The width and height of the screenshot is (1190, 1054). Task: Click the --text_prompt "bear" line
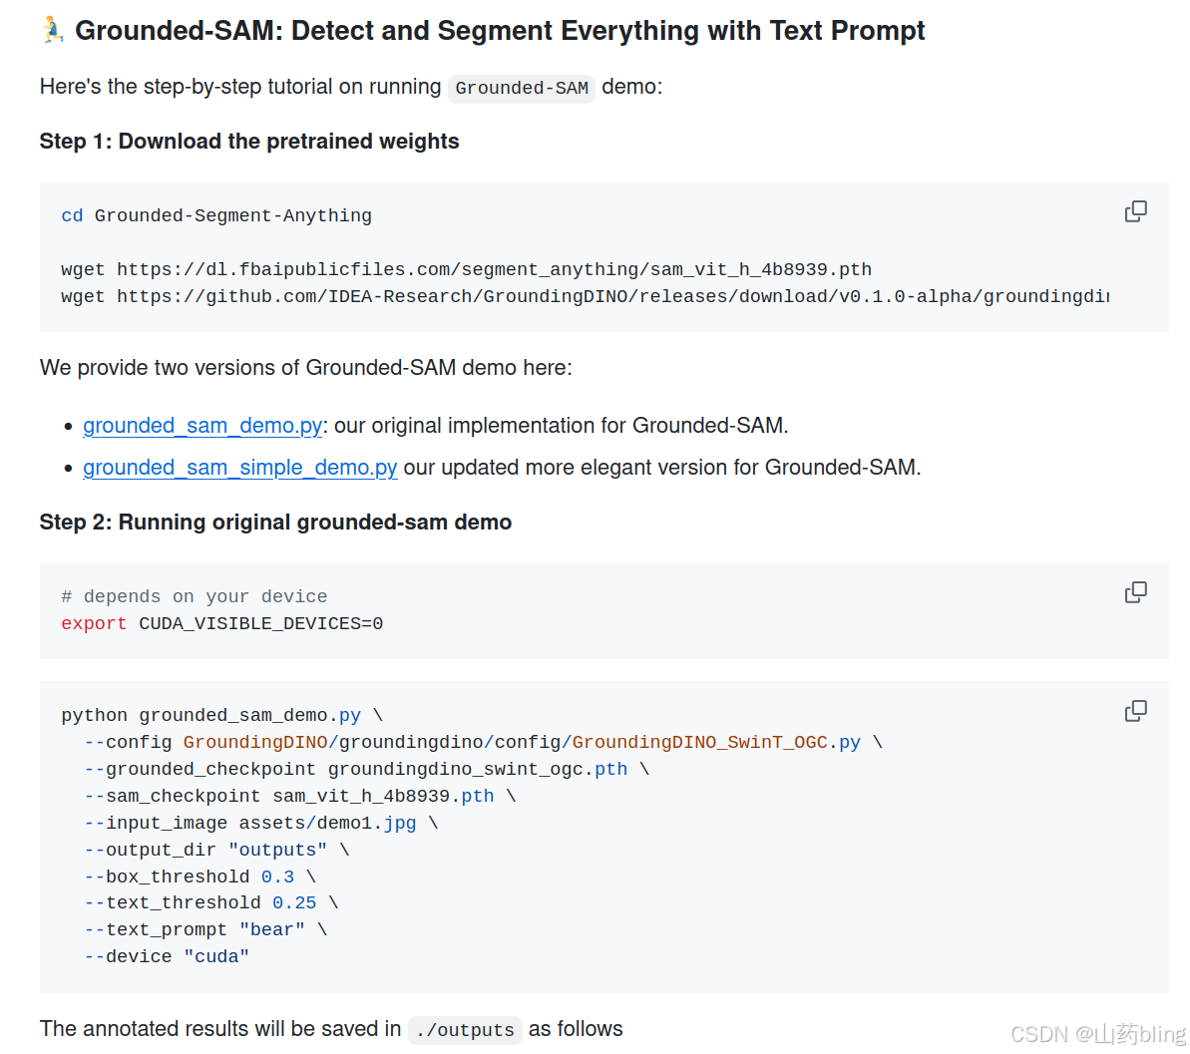tap(205, 929)
